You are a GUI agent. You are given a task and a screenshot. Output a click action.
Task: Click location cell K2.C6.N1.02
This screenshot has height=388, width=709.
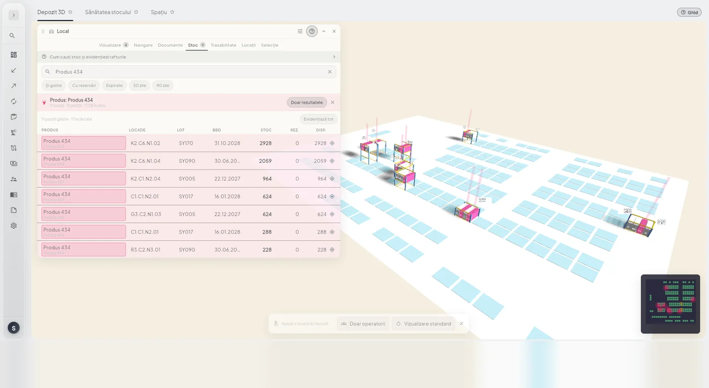click(145, 143)
